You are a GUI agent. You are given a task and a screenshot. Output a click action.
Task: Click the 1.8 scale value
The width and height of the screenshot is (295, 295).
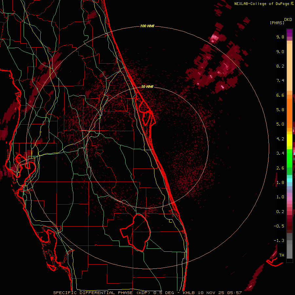click(x=280, y=183)
